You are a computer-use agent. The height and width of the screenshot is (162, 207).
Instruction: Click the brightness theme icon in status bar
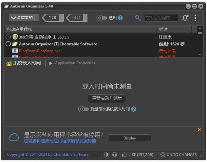coord(106,154)
